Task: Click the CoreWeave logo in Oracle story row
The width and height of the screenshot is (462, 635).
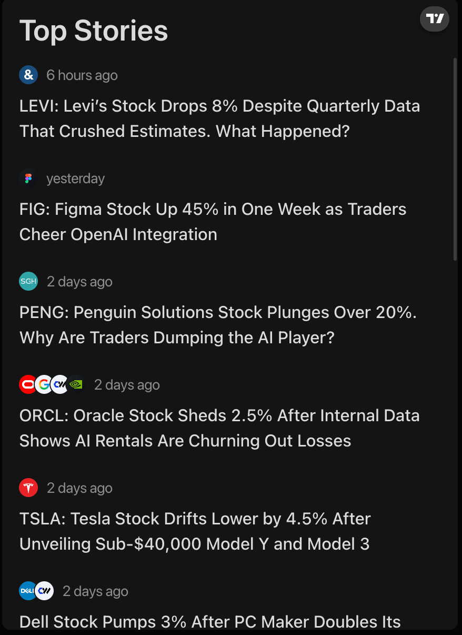Action: point(59,385)
